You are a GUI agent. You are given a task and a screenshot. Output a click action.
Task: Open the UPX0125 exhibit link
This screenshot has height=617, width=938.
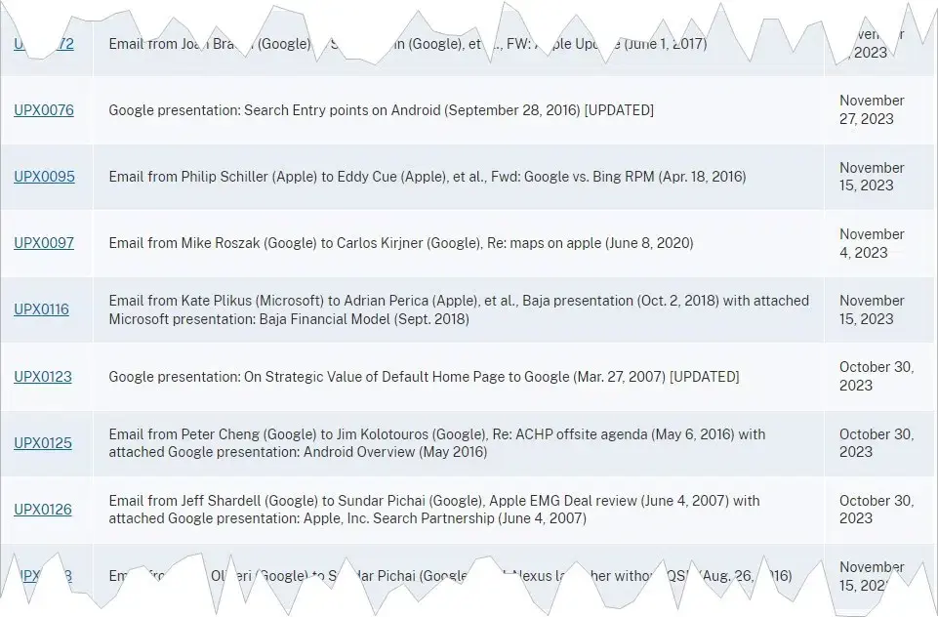[43, 443]
